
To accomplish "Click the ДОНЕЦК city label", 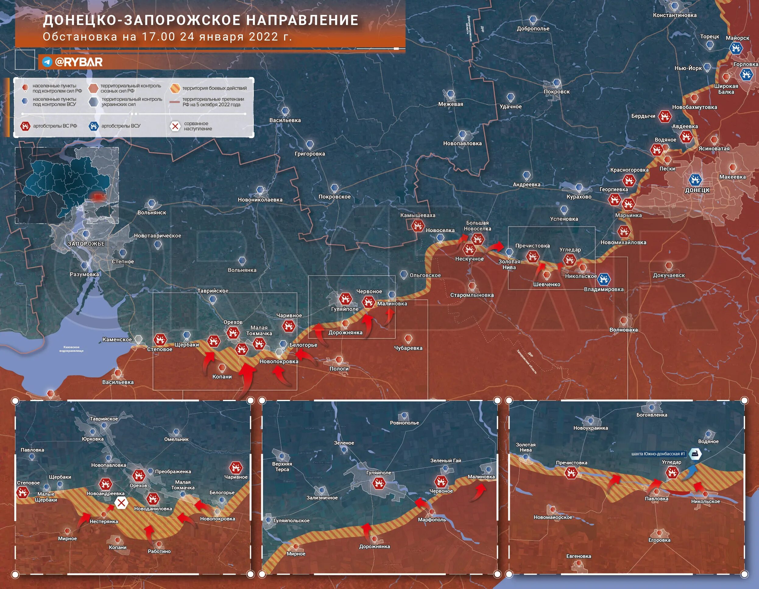I will [x=697, y=190].
